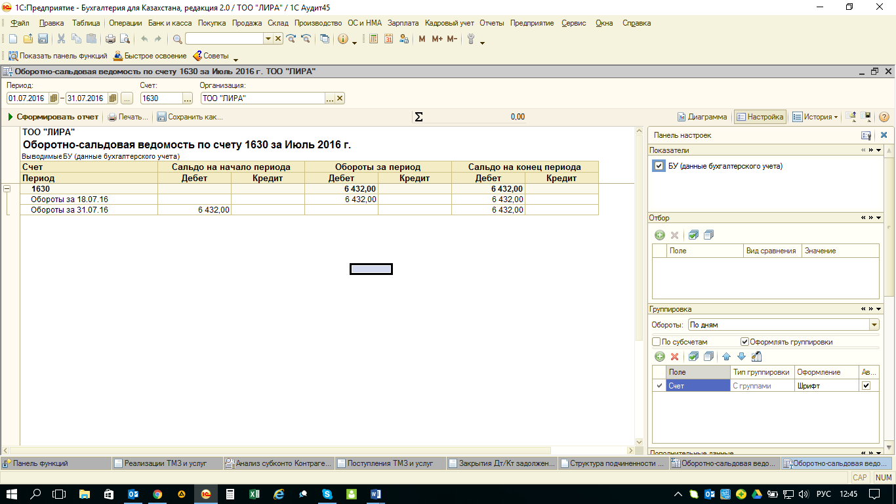Click move up arrow in Группировка toolbar

[x=726, y=357]
